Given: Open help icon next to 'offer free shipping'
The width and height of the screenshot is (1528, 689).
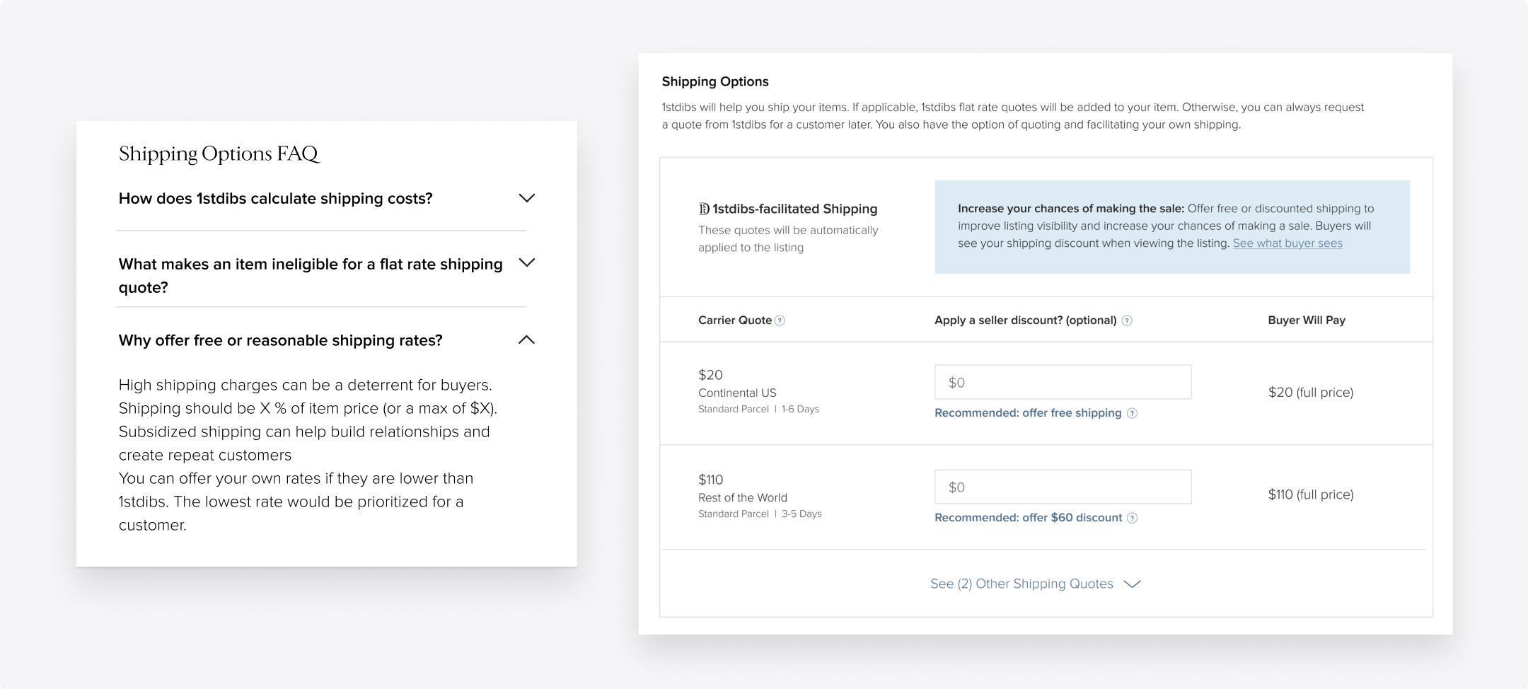Looking at the screenshot, I should [1133, 413].
